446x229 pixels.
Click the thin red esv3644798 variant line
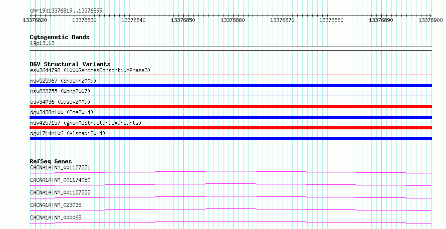coord(231,75)
